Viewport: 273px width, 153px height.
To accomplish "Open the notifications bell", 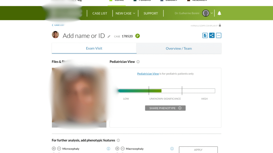I will click(x=219, y=13).
